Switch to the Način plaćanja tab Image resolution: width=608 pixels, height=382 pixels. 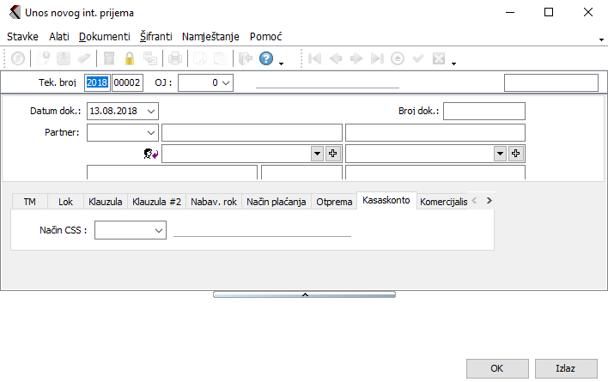click(276, 202)
